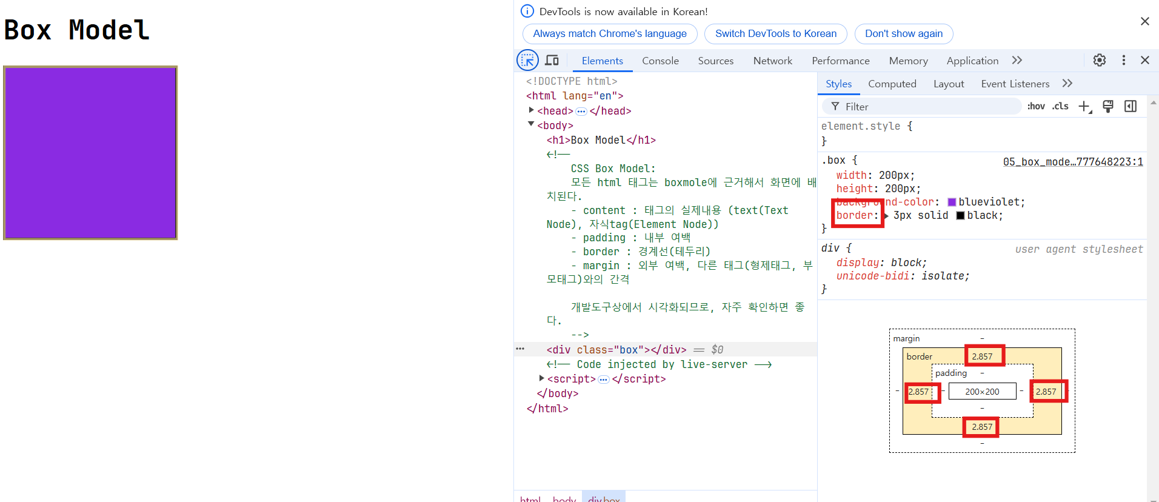Dismiss the Korean language notification bar
This screenshot has height=502, width=1159.
1145,21
